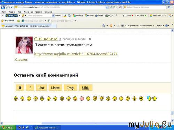Open the Стеллавита profile link
This screenshot has width=174, height=130.
click(x=46, y=39)
